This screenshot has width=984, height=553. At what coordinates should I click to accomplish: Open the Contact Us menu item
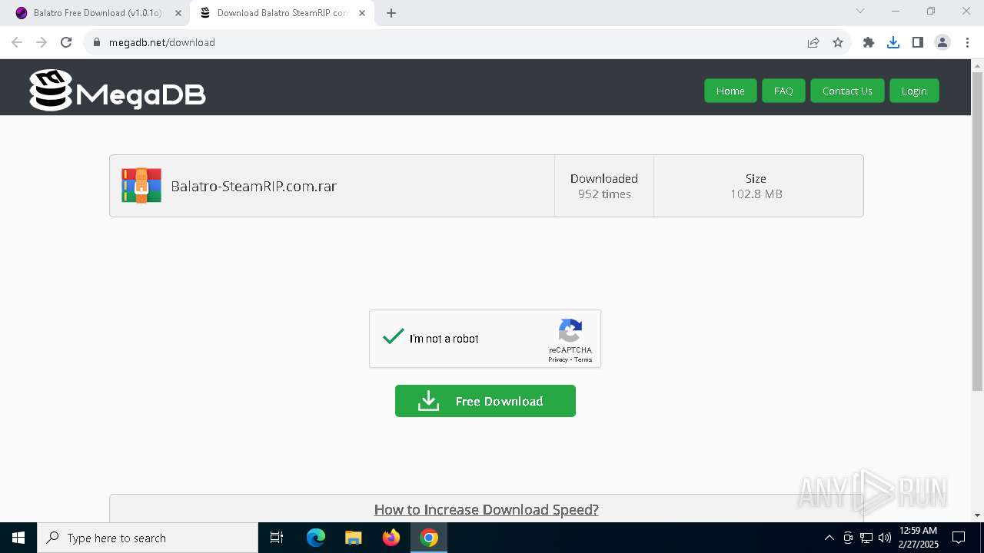click(847, 91)
